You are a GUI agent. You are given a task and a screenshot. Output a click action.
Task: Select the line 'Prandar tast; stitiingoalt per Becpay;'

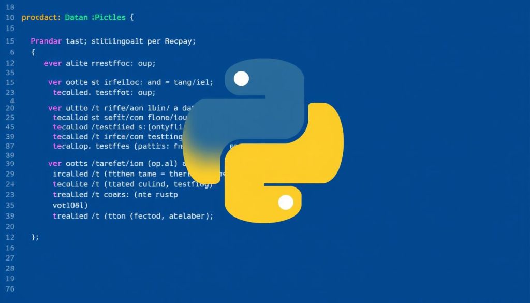[x=113, y=41]
